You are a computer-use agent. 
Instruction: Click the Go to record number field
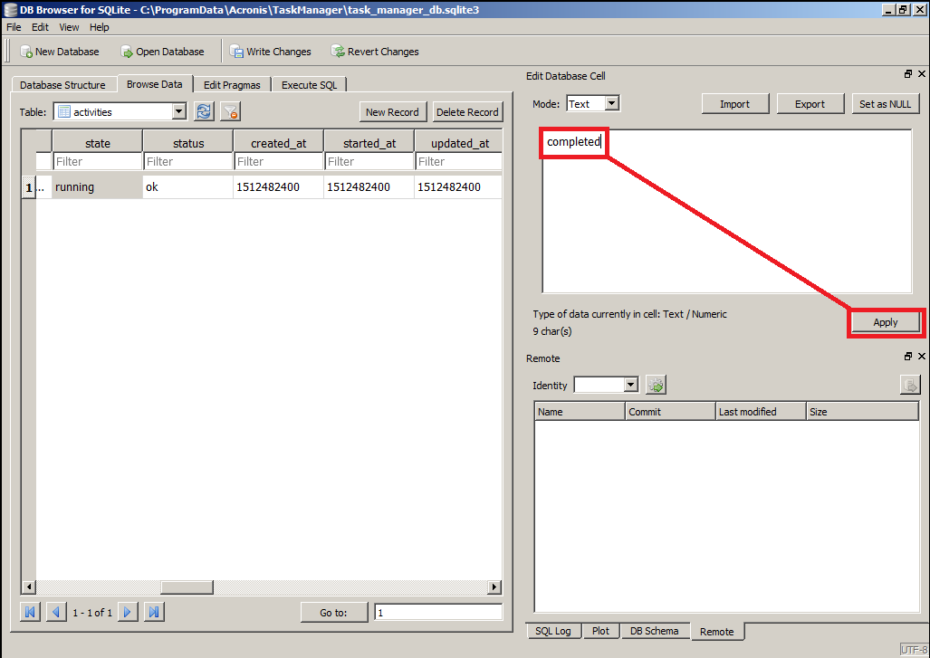(438, 613)
